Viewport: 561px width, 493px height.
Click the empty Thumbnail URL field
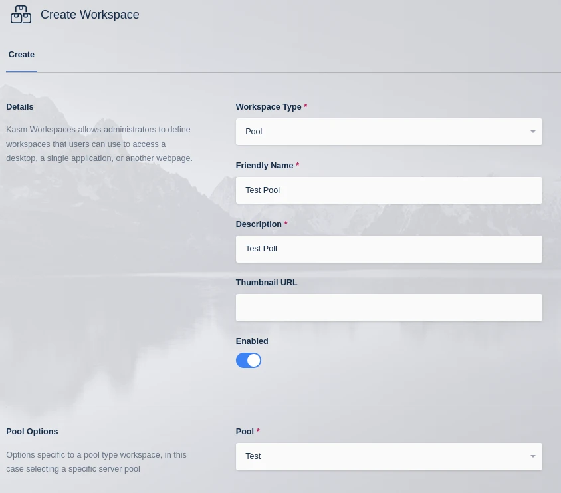pyautogui.click(x=389, y=307)
